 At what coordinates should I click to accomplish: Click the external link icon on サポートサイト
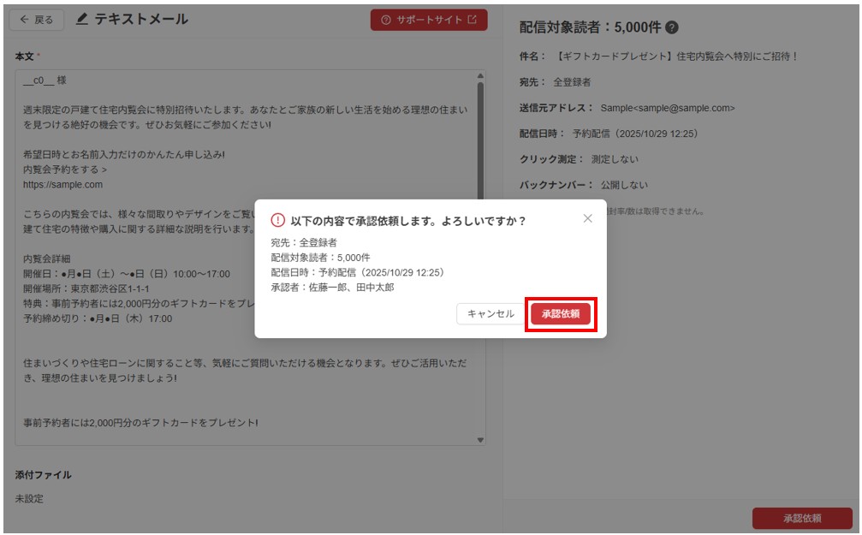click(x=473, y=20)
